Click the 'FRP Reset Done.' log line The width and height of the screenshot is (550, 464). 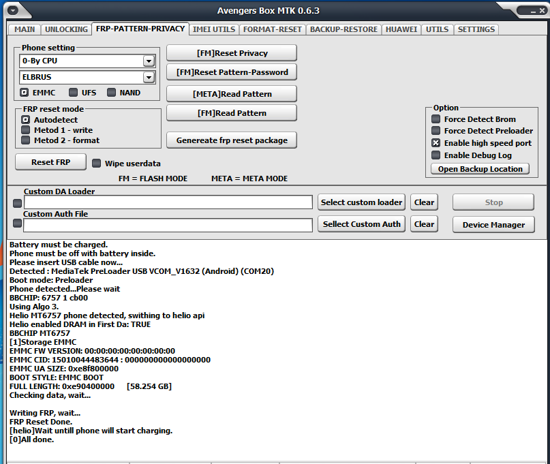(x=41, y=422)
